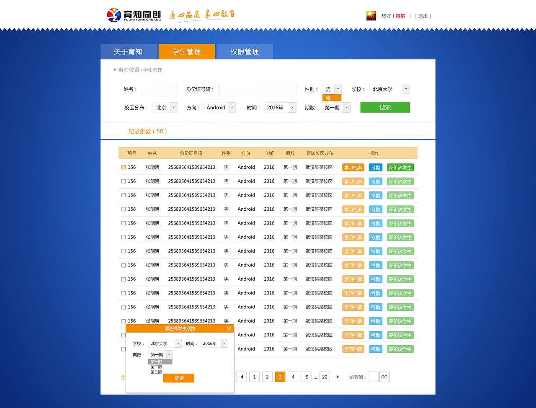Expand the 校区分布 北京 dropdown
Screen dimensions: 536x408
pos(165,108)
